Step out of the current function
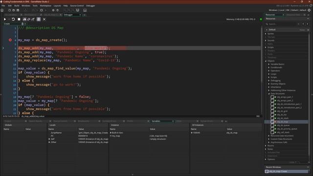The height and width of the screenshot is (176, 313). (x=33, y=20)
